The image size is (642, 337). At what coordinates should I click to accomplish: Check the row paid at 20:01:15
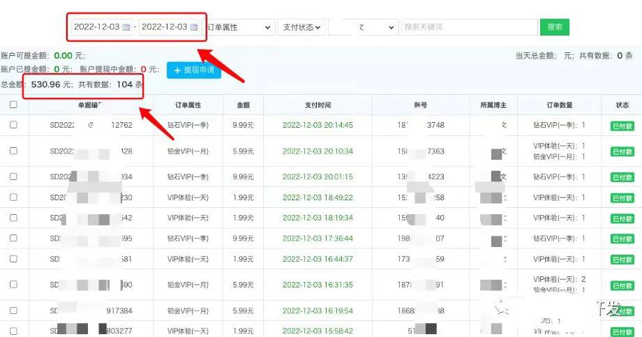pos(13,177)
